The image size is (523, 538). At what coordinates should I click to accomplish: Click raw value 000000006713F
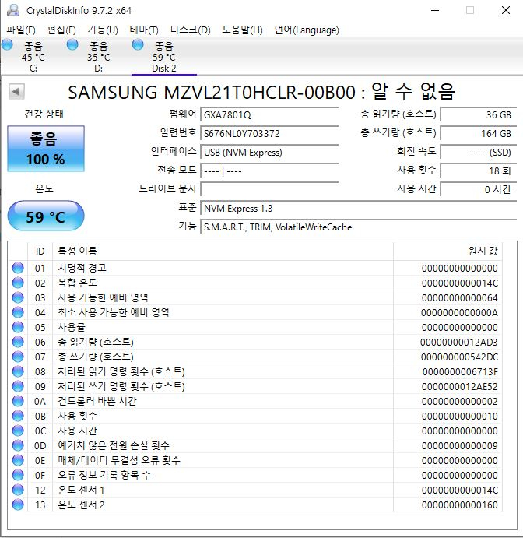460,371
